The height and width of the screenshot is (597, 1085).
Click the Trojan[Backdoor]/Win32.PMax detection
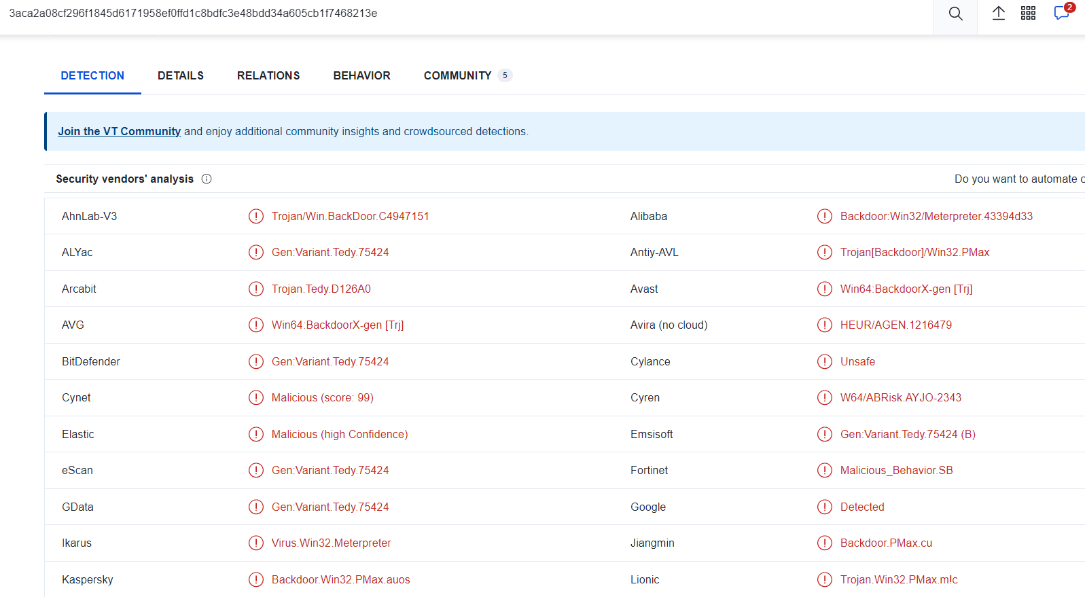point(914,252)
